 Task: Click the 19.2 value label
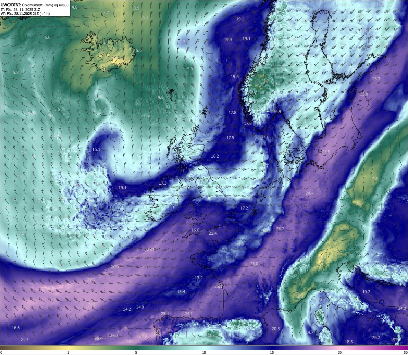(367, 292)
